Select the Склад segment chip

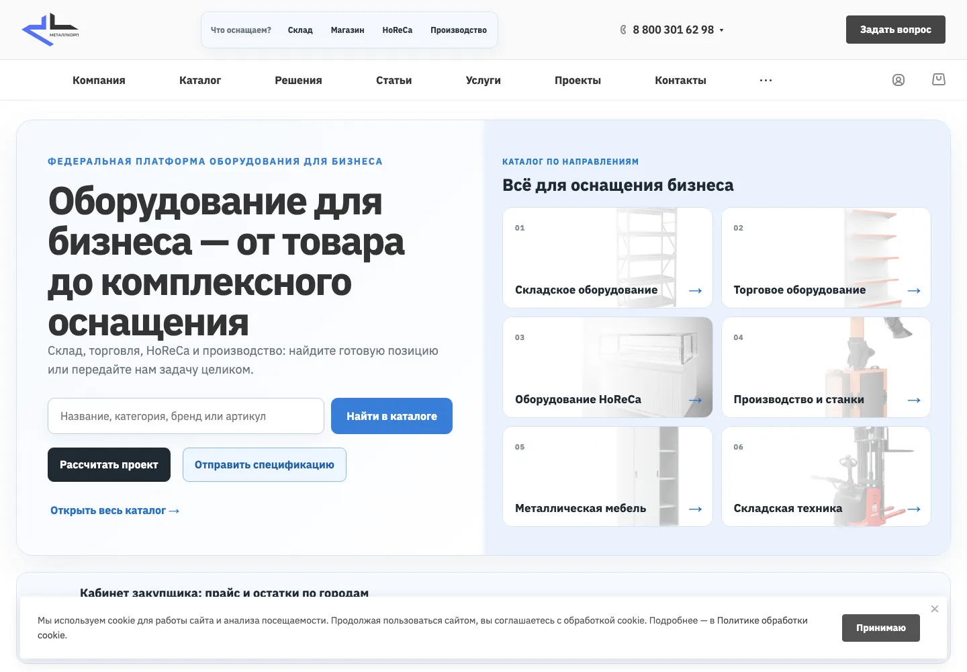(x=300, y=30)
